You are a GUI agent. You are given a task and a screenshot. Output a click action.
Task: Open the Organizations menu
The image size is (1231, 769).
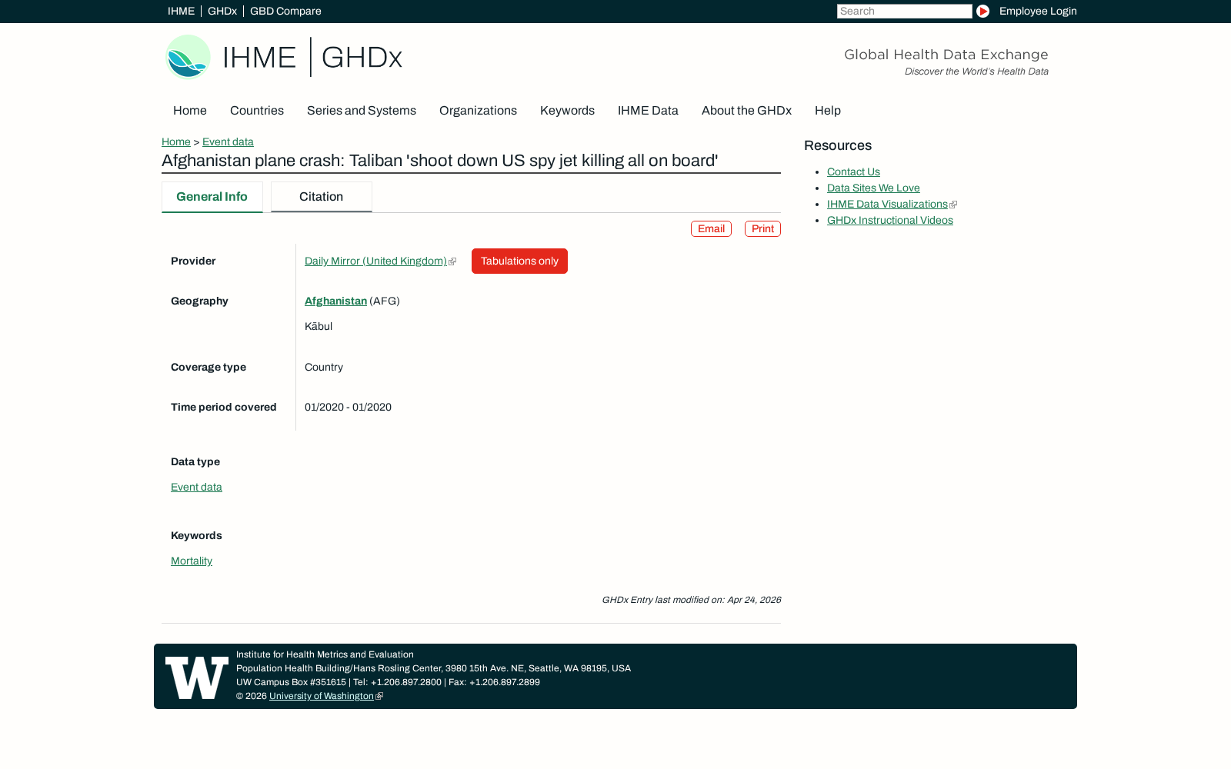coord(478,111)
